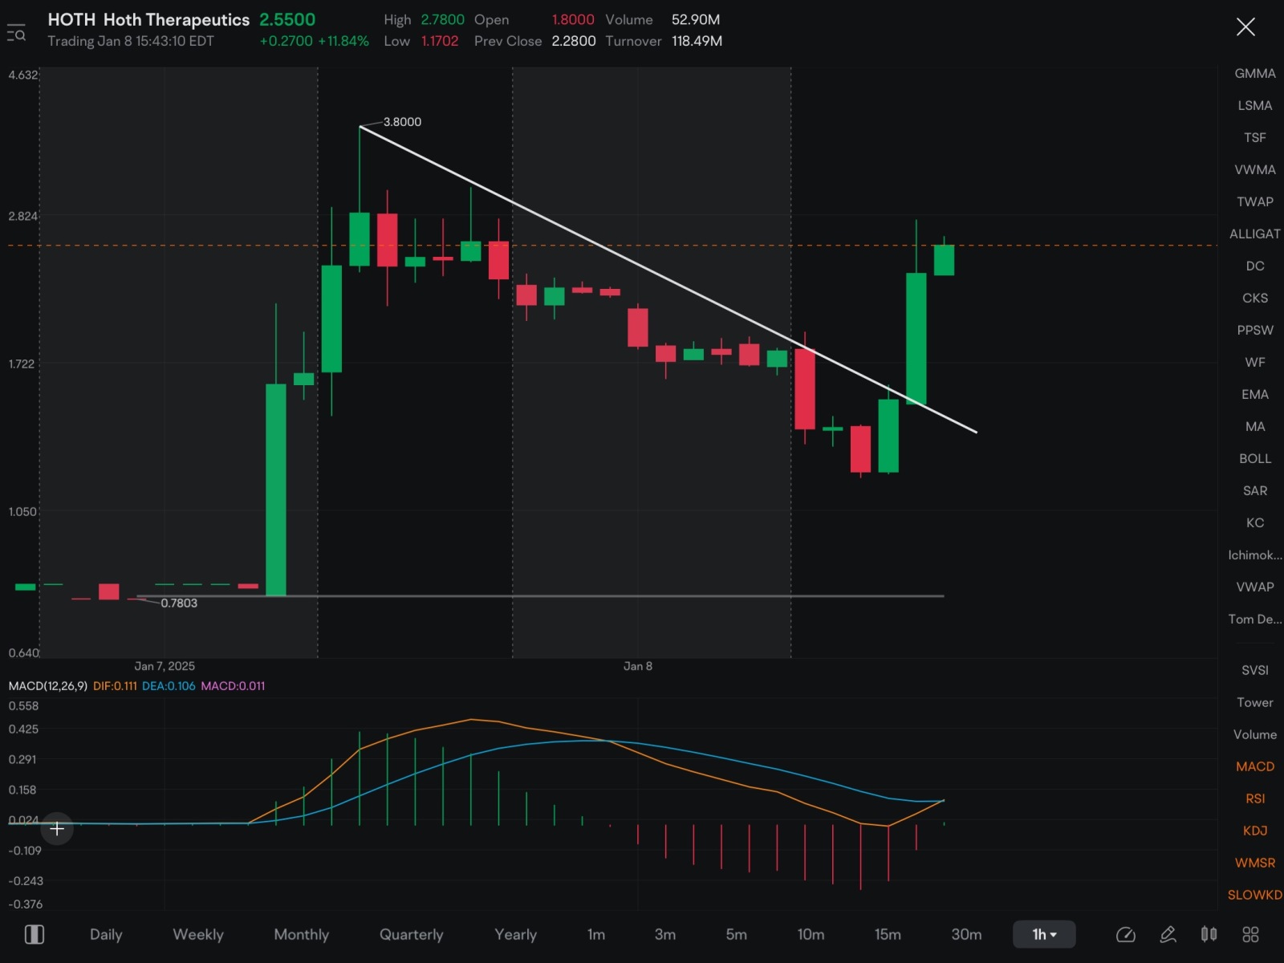
Task: Toggle the split layout icon
Action: tap(35, 934)
